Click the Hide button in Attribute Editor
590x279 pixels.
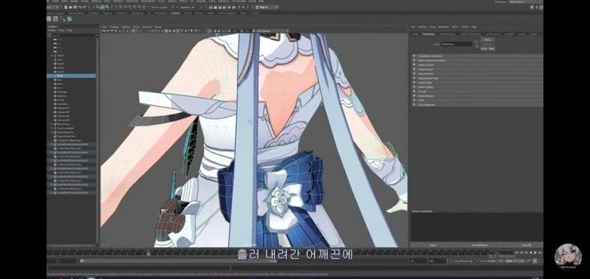click(492, 49)
